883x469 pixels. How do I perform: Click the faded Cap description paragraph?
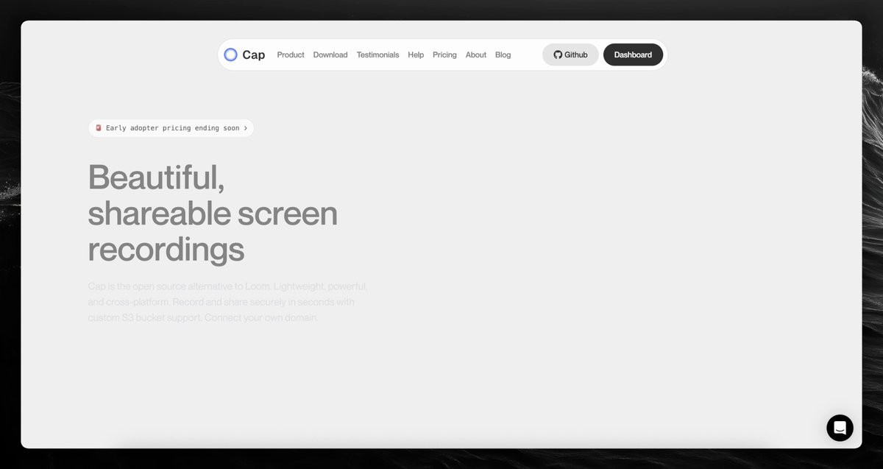227,302
